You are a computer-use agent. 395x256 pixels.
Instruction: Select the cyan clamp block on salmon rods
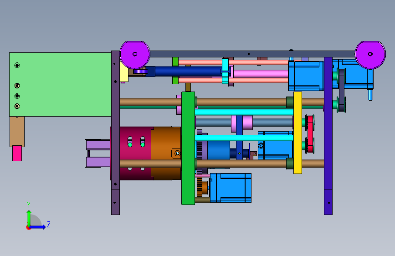[x=225, y=71]
